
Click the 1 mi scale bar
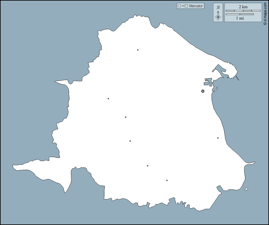(x=240, y=14)
